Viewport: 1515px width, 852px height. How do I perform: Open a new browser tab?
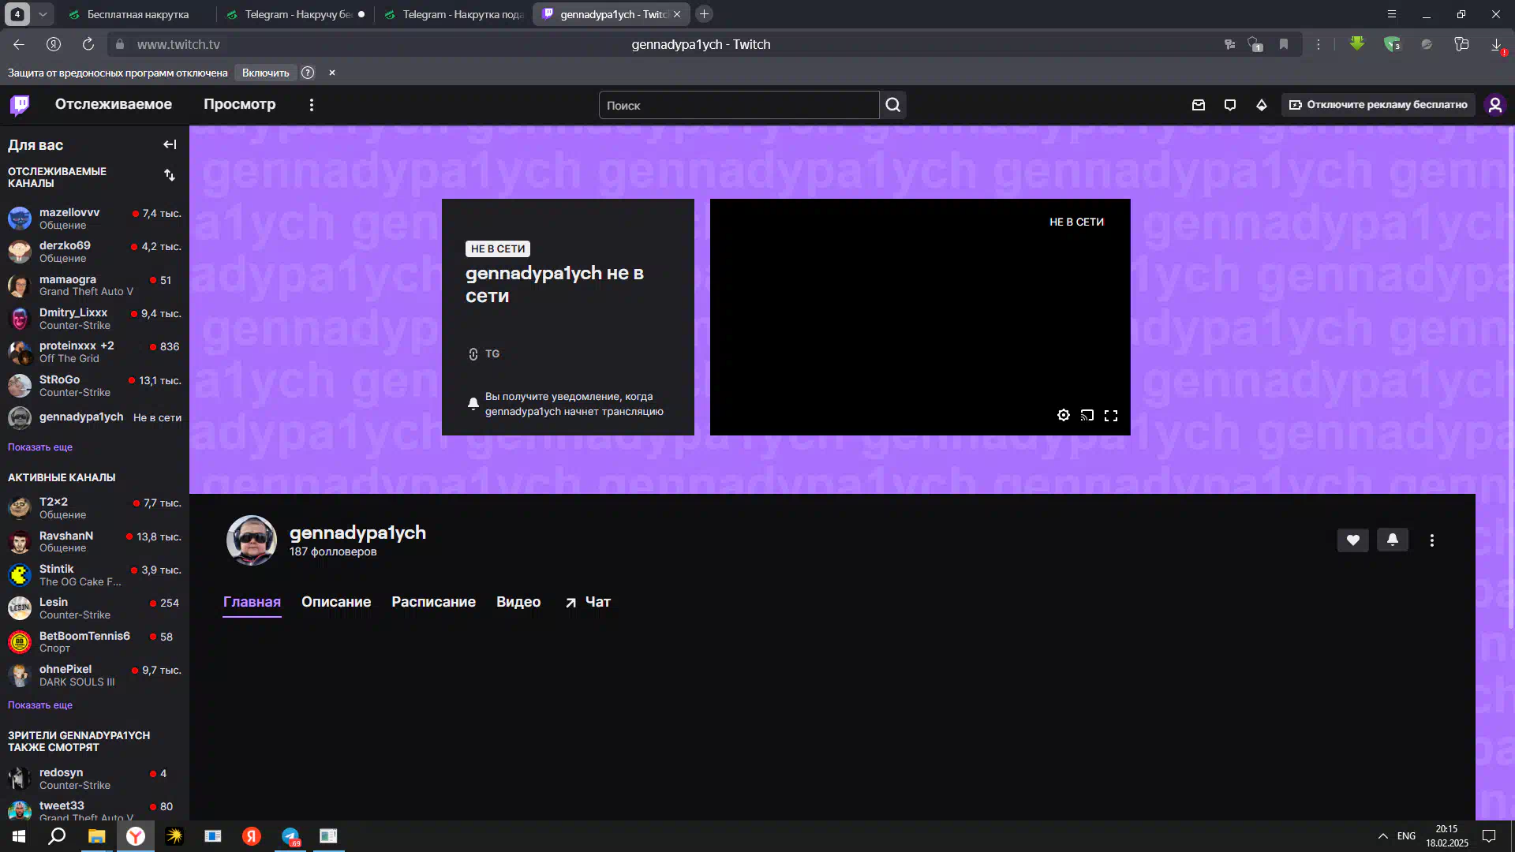(x=704, y=14)
